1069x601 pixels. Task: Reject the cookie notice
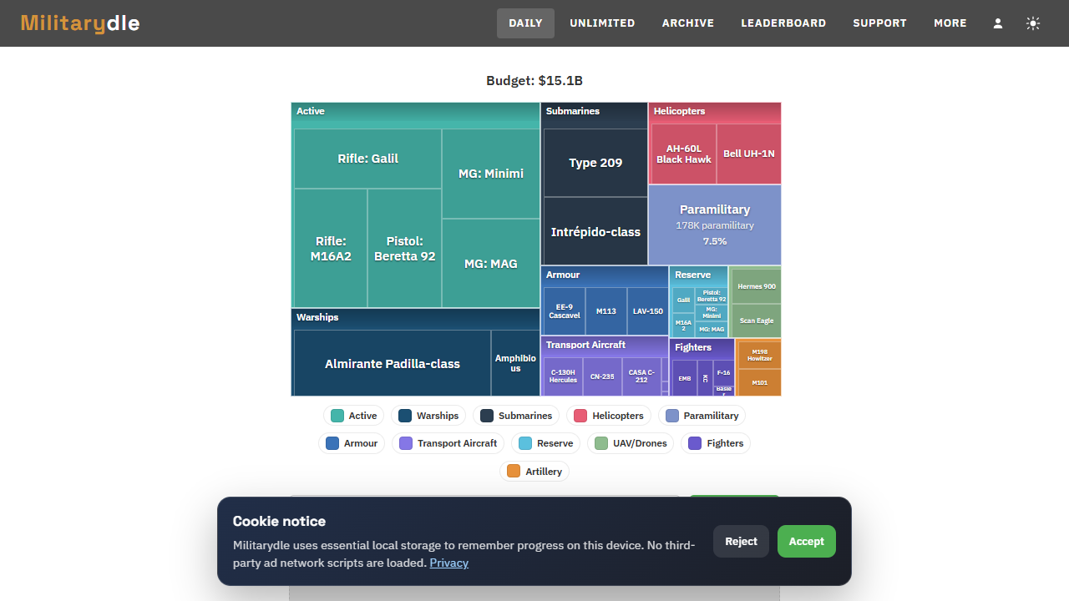[741, 542]
